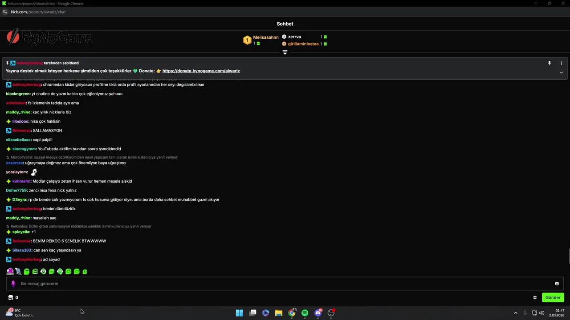Click green badge next to kubraahn

pyautogui.click(x=8, y=181)
